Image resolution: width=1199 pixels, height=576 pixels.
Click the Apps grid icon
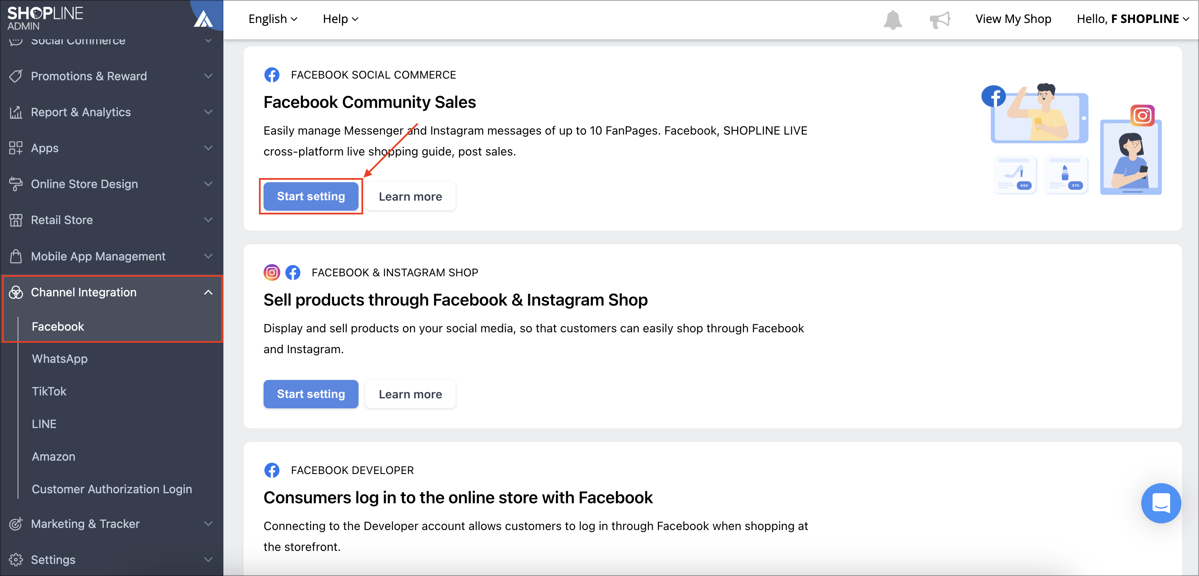click(16, 148)
